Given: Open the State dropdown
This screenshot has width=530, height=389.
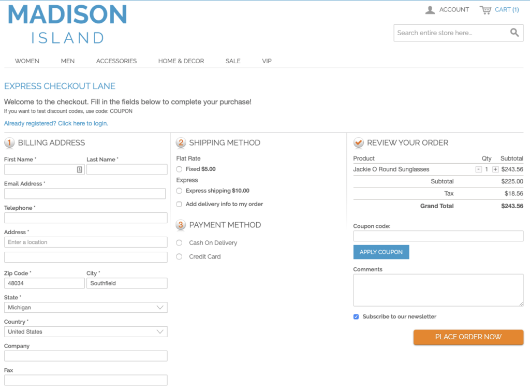Looking at the screenshot, I should point(85,307).
